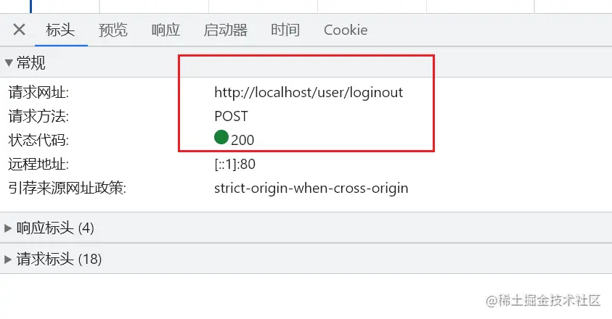Click the green status code indicator dot
612x319 pixels.
coord(221,137)
